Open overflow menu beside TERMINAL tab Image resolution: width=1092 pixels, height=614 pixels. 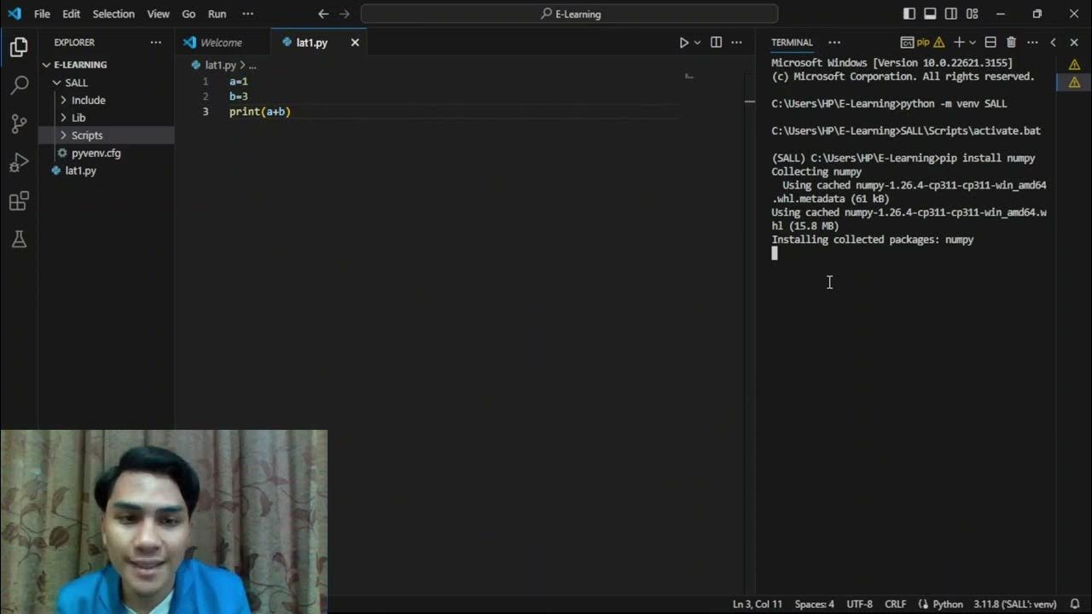tap(834, 43)
